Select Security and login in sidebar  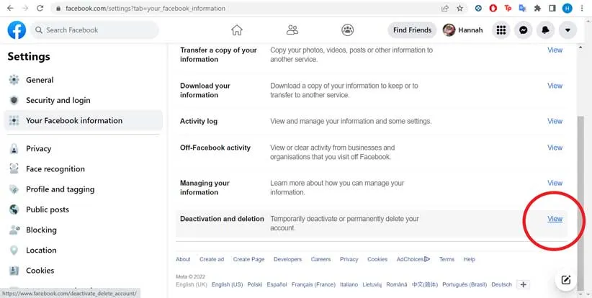(x=58, y=100)
